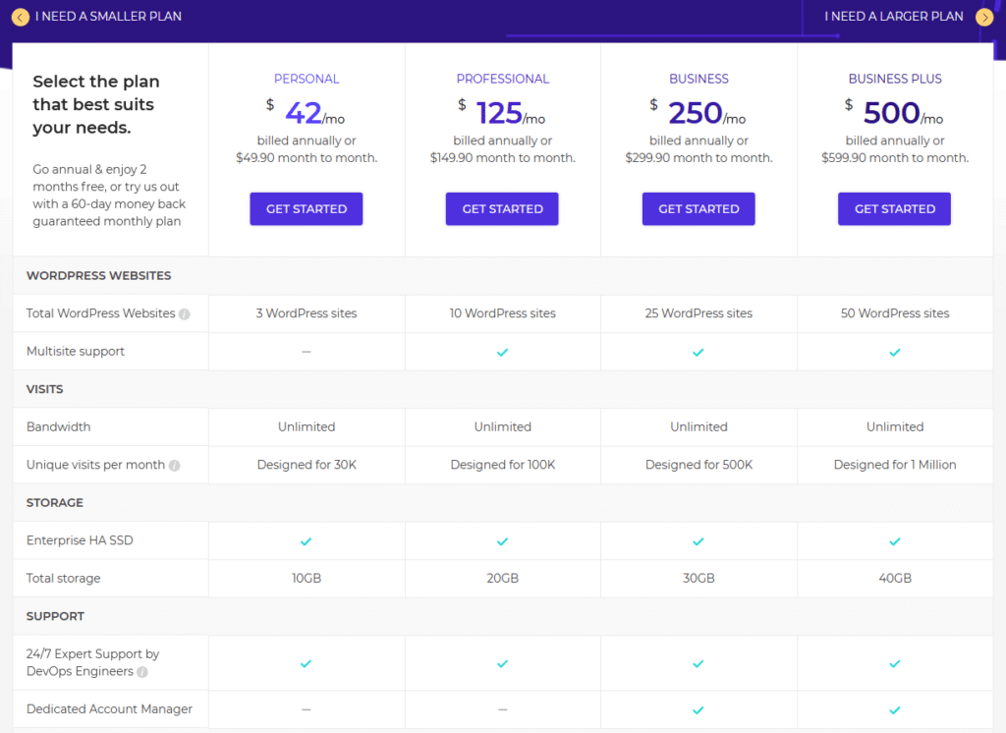Click Dedicated Account Manager checkmark under Business Plus
The width and height of the screenshot is (1006, 733).
pyautogui.click(x=894, y=709)
